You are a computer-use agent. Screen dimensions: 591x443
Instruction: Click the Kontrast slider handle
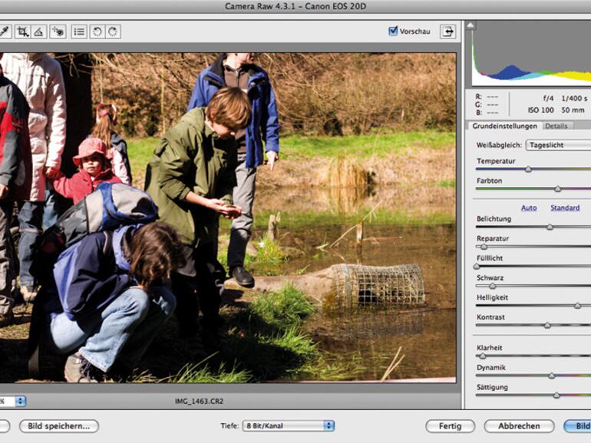547,325
